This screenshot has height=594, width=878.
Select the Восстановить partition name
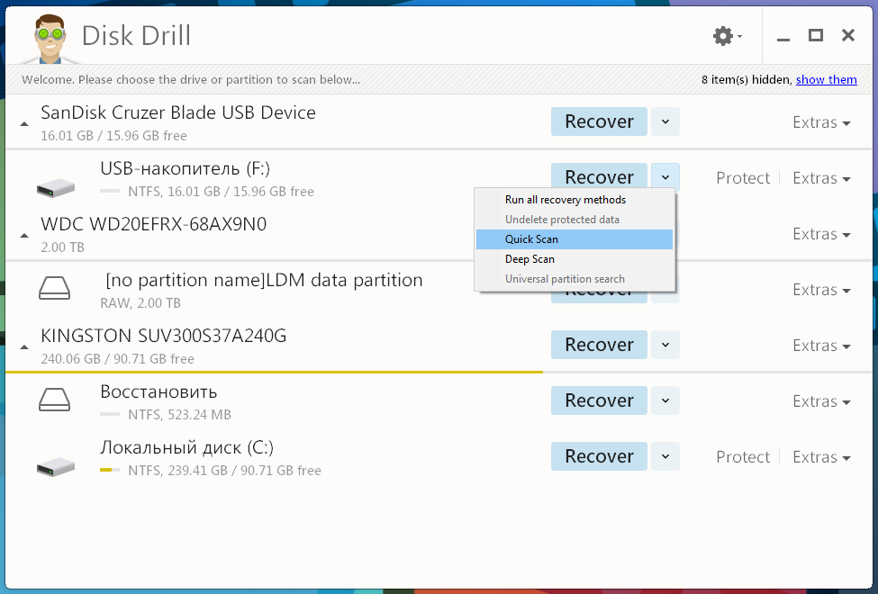[158, 391]
